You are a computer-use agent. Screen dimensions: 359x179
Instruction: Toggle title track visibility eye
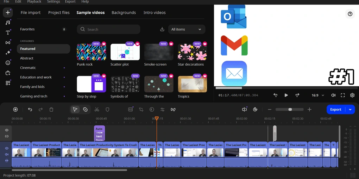tap(7, 130)
